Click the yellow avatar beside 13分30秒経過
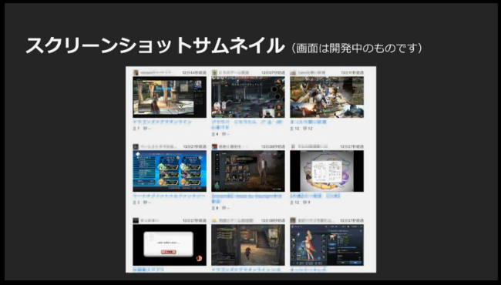501x285 pixels. click(214, 220)
